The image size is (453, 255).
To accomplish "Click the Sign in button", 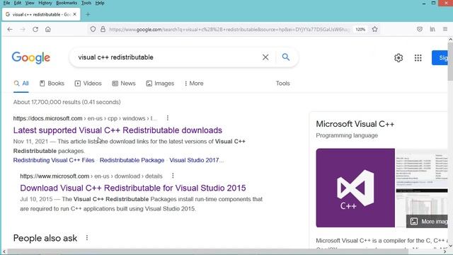I will click(x=440, y=58).
